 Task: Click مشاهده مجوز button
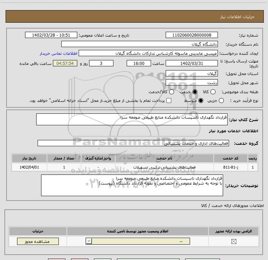coord(38,241)
